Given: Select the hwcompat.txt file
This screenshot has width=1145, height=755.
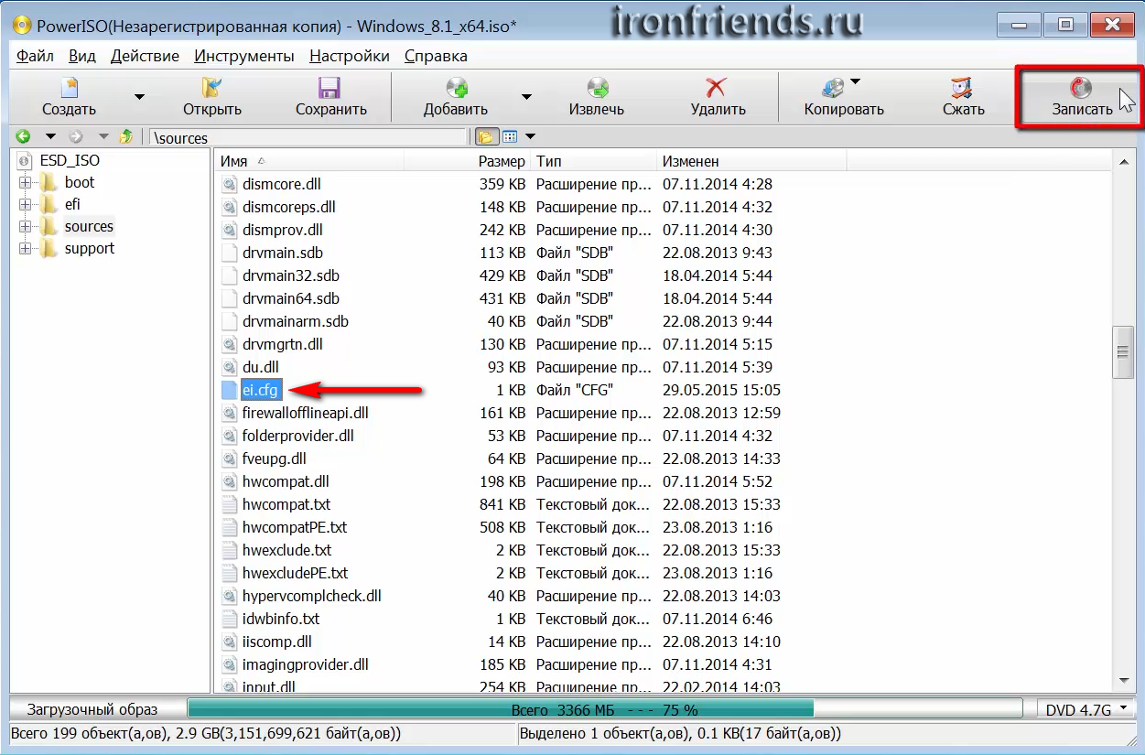Looking at the screenshot, I should pos(286,504).
